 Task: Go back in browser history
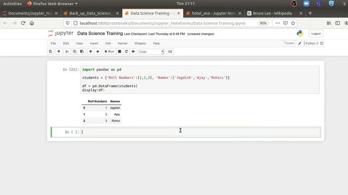[x=5, y=23]
